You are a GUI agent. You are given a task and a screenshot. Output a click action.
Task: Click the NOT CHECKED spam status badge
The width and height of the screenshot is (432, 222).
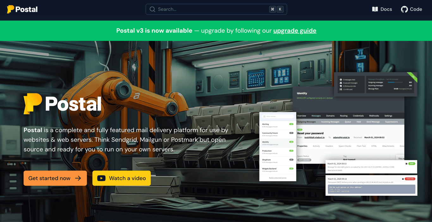(304, 160)
